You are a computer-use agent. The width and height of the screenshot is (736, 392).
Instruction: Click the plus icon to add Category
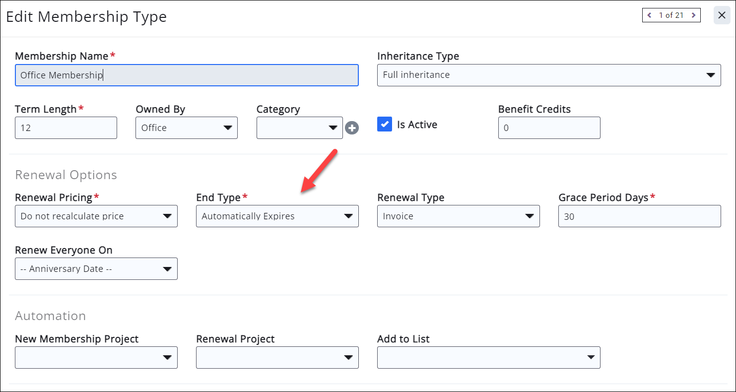pos(352,128)
